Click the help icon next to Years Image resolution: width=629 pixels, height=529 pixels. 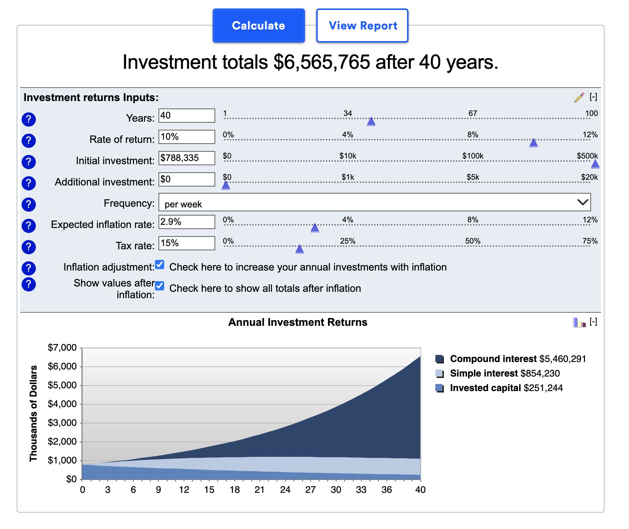(29, 119)
